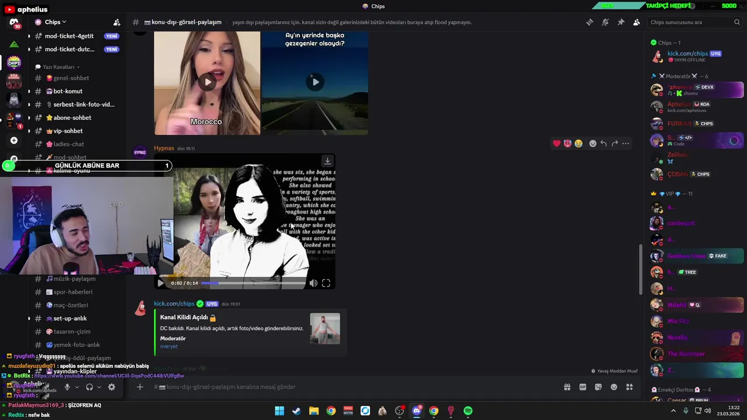
Task: Open microphone options dropdown arrow
Action: click(76, 387)
